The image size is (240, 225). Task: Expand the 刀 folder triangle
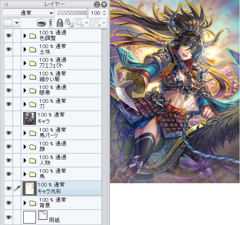tap(25, 104)
